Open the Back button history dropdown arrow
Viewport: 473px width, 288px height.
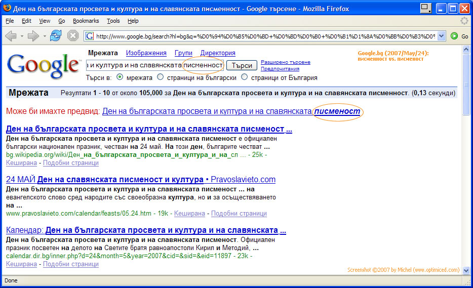point(22,36)
